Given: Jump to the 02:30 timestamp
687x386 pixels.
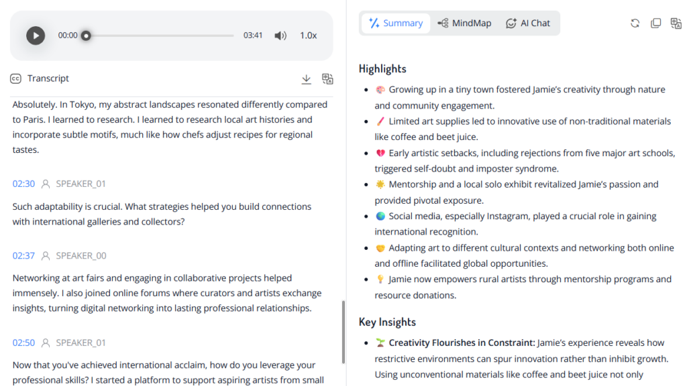Looking at the screenshot, I should 23,183.
